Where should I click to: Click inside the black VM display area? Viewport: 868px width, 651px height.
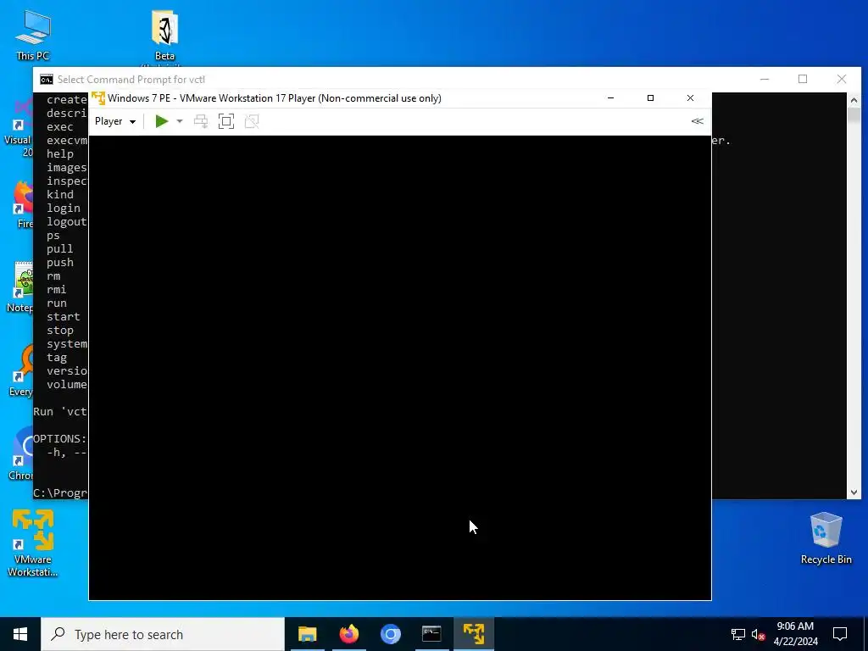400,368
